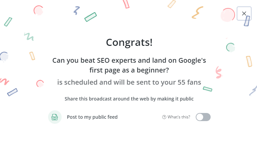Screen dimensions: 257x143
Task: Select the "Post to my public feed" label
Action: (x=92, y=117)
